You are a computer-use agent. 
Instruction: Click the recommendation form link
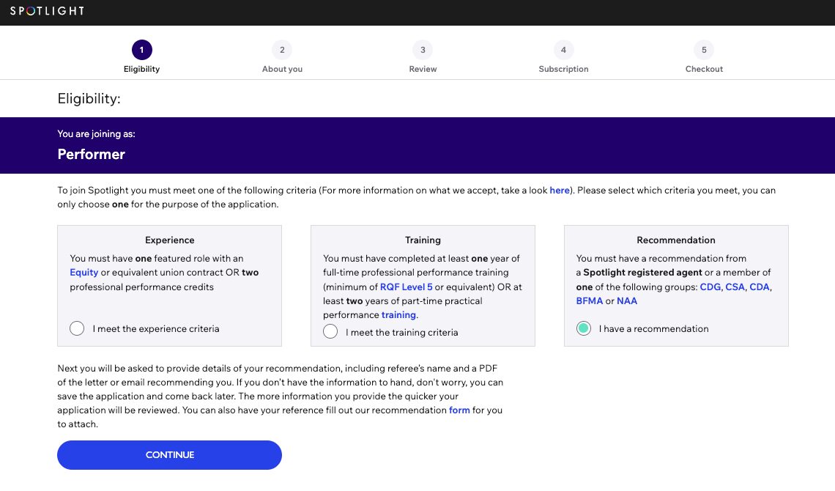(459, 410)
